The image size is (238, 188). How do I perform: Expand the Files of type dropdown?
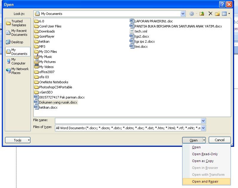click(x=203, y=128)
